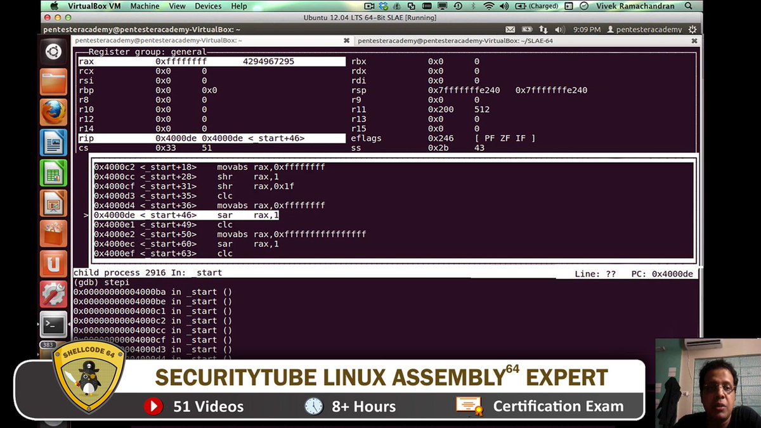
Task: Open LibreOffice Calc from the launcher
Action: tap(53, 172)
